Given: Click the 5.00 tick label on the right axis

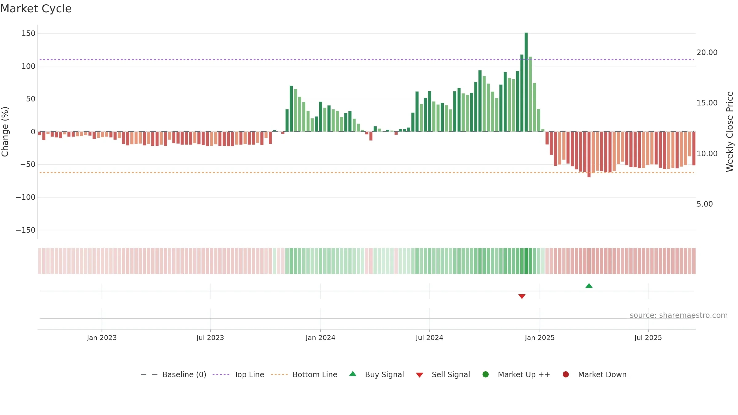Looking at the screenshot, I should [x=704, y=204].
